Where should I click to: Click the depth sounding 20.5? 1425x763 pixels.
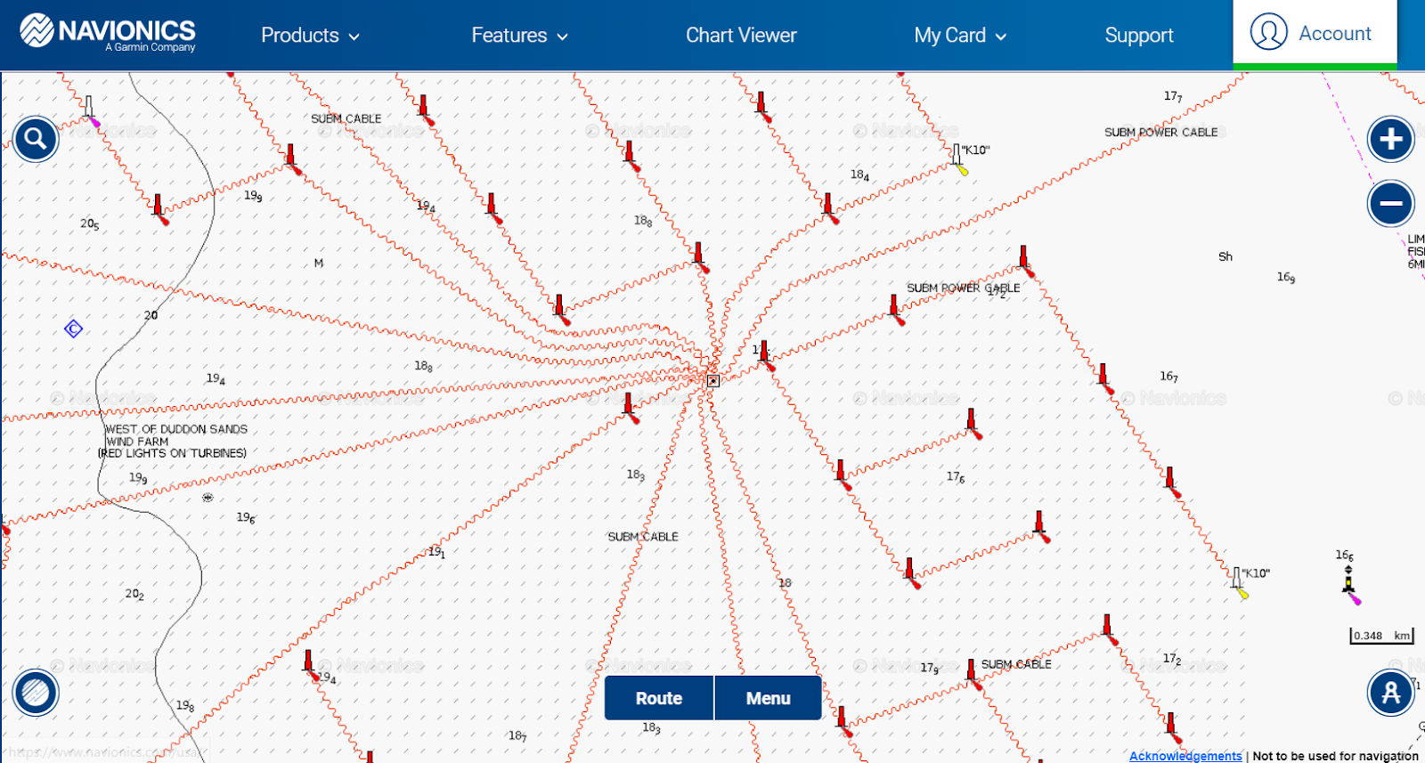pos(90,224)
